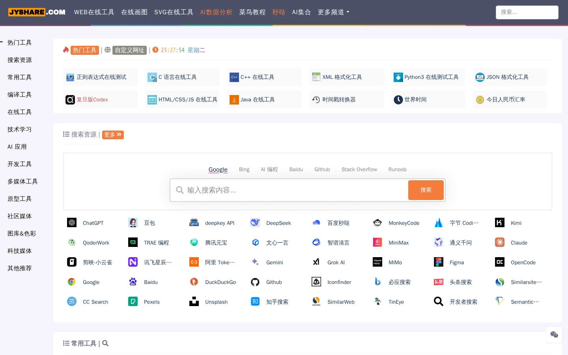568x355 pixels.
Task: Select the AI 编程 search tab
Action: (x=269, y=169)
